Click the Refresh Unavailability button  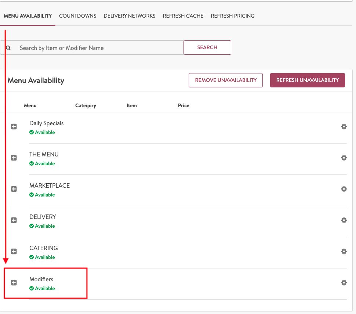(307, 80)
